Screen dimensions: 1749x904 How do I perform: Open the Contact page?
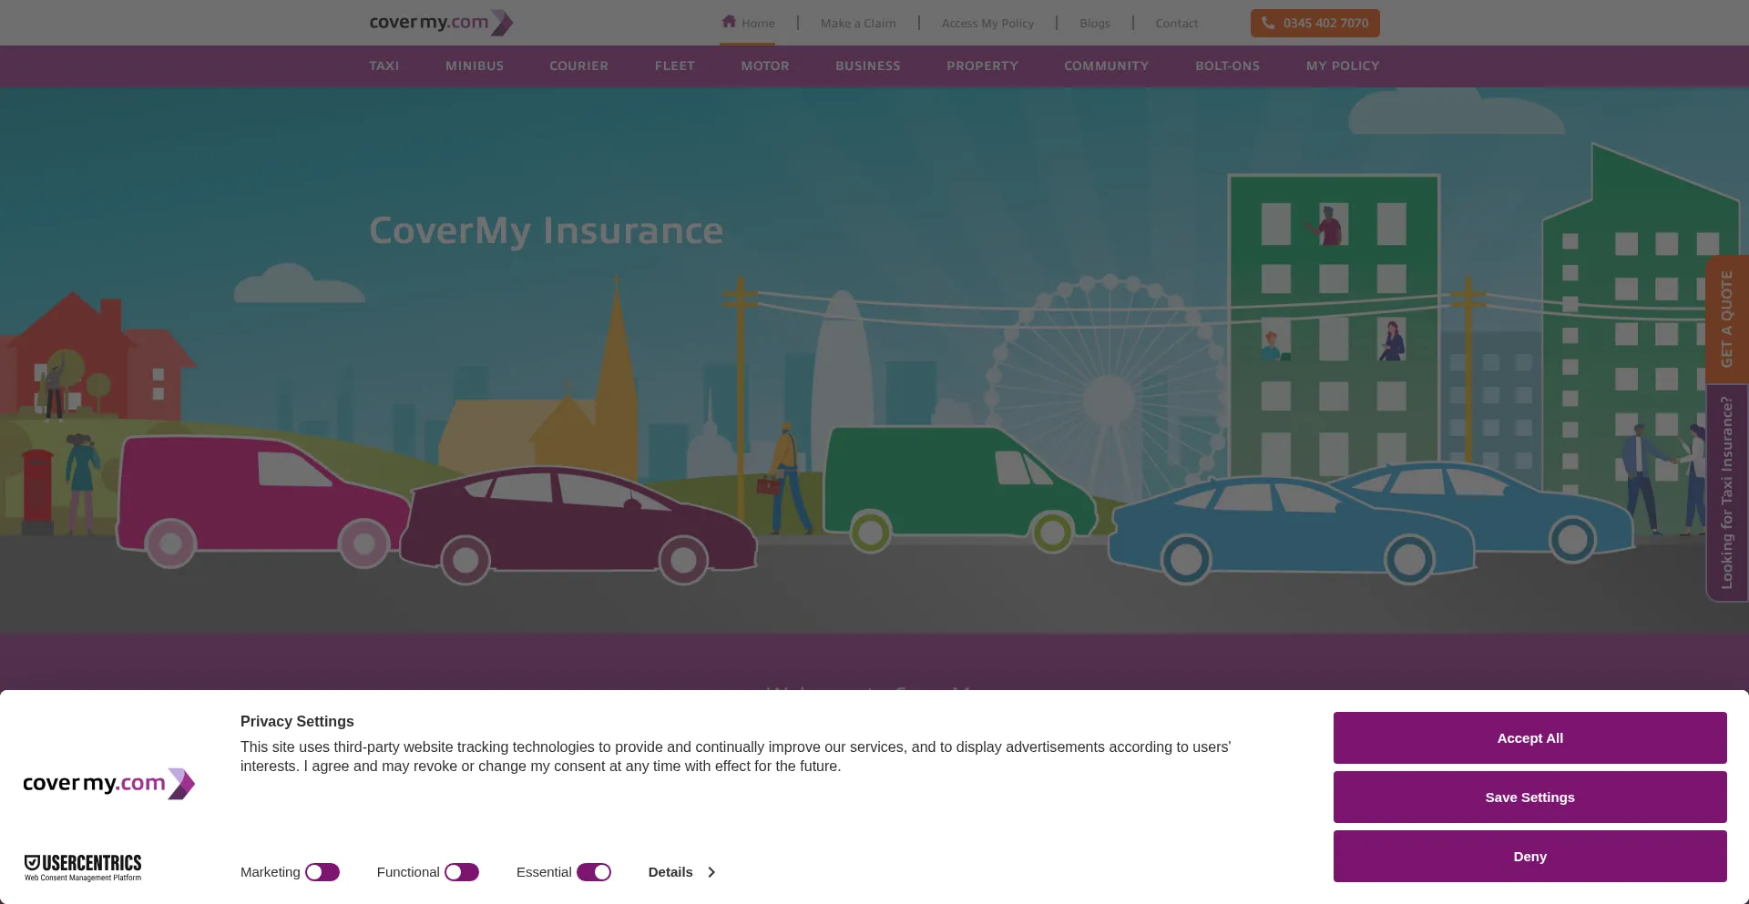[x=1177, y=23]
